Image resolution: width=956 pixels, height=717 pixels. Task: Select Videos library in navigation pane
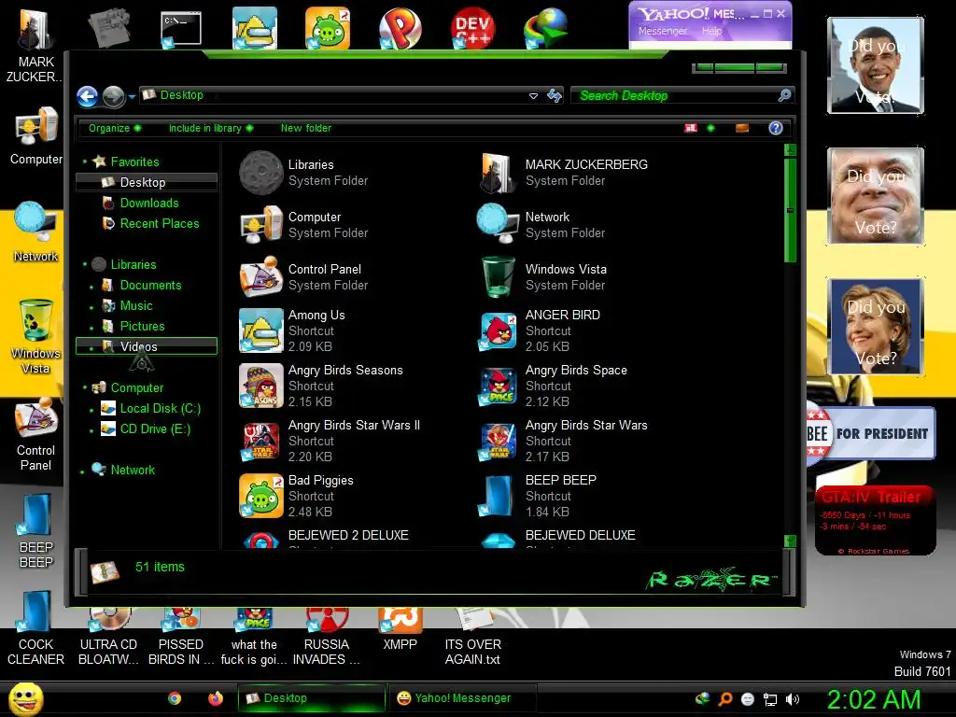pos(147,346)
